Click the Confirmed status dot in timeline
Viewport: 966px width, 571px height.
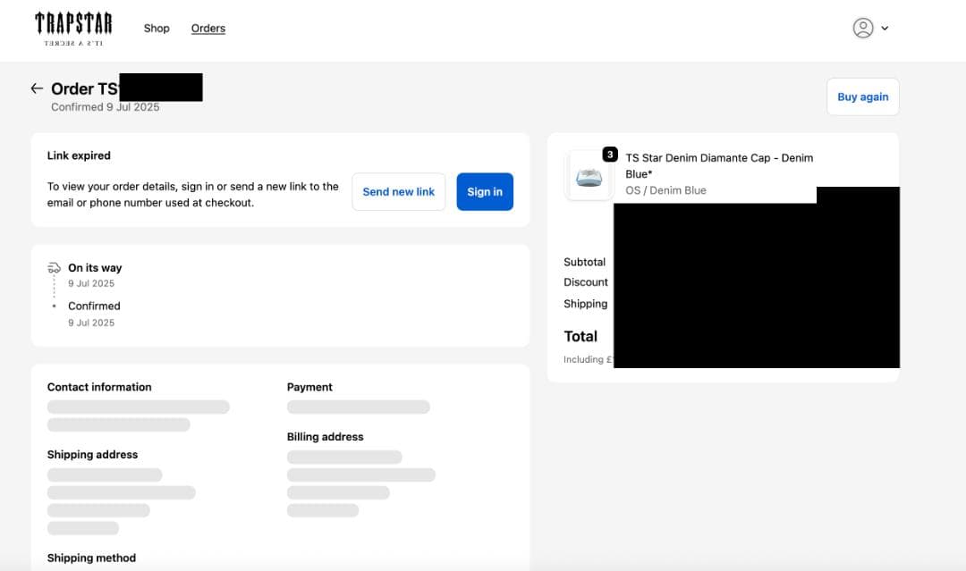[54, 306]
